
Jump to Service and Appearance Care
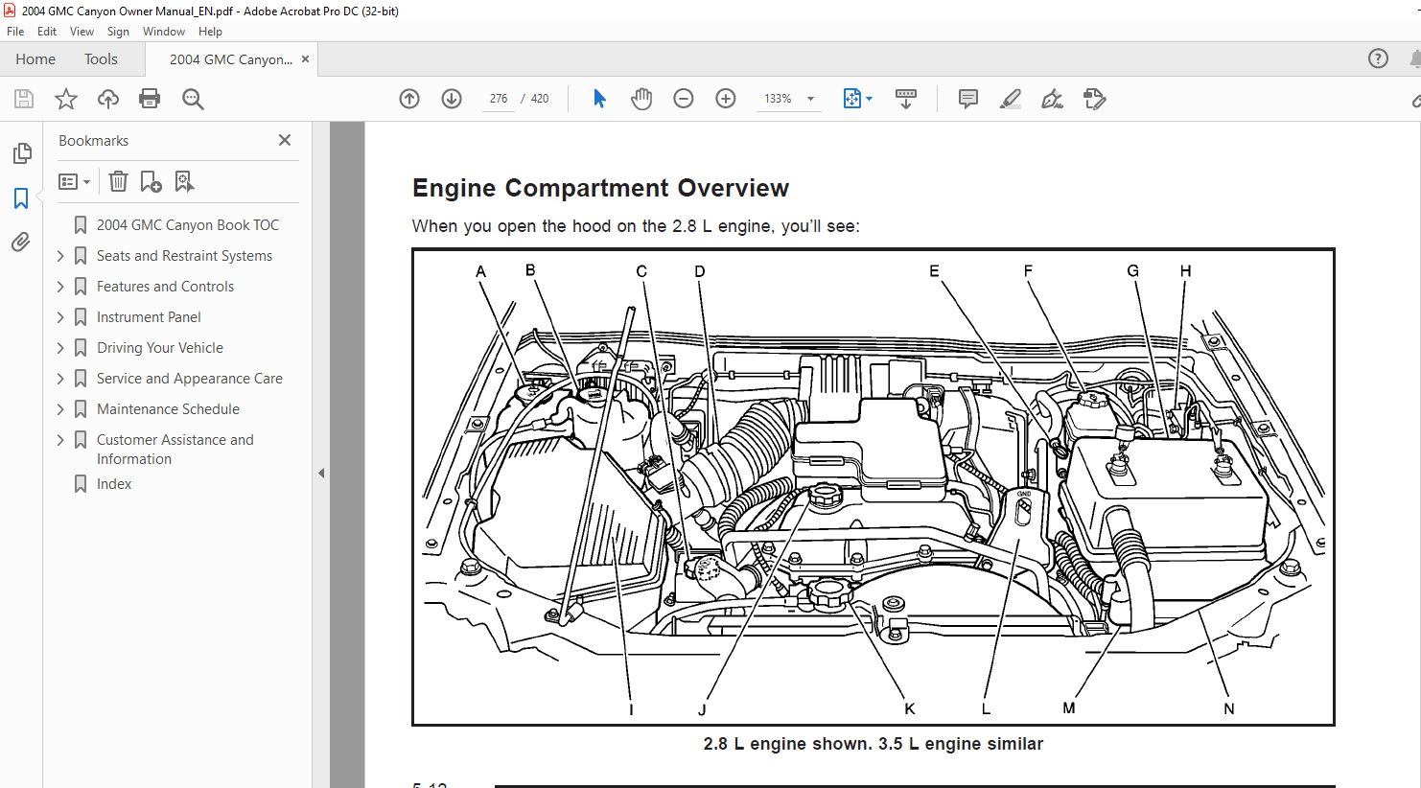coord(190,379)
